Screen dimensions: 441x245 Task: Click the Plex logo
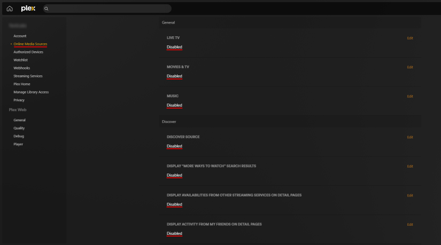[28, 9]
